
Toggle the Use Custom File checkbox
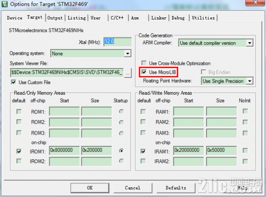(14, 82)
